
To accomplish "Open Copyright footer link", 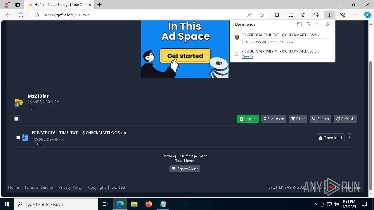I will click(x=97, y=187).
